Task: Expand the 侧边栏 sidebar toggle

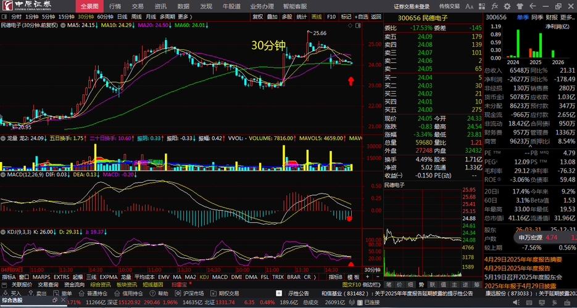Action: [371, 285]
